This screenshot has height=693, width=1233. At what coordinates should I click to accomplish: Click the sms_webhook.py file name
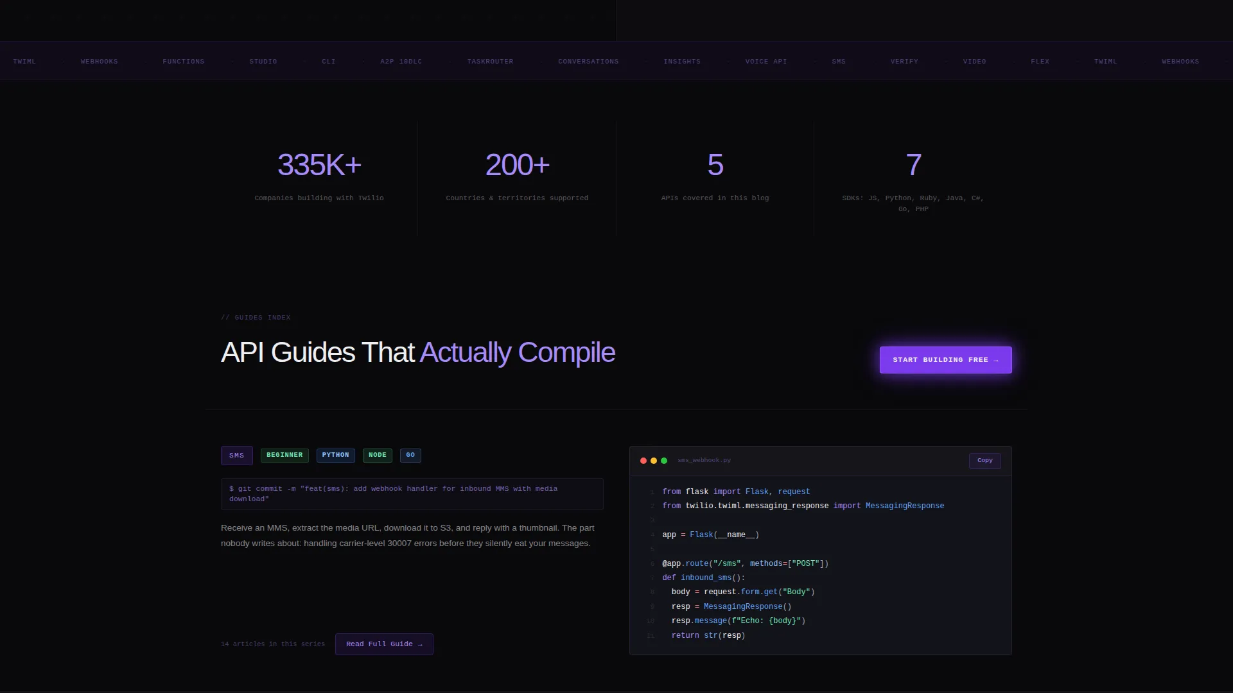coord(704,461)
